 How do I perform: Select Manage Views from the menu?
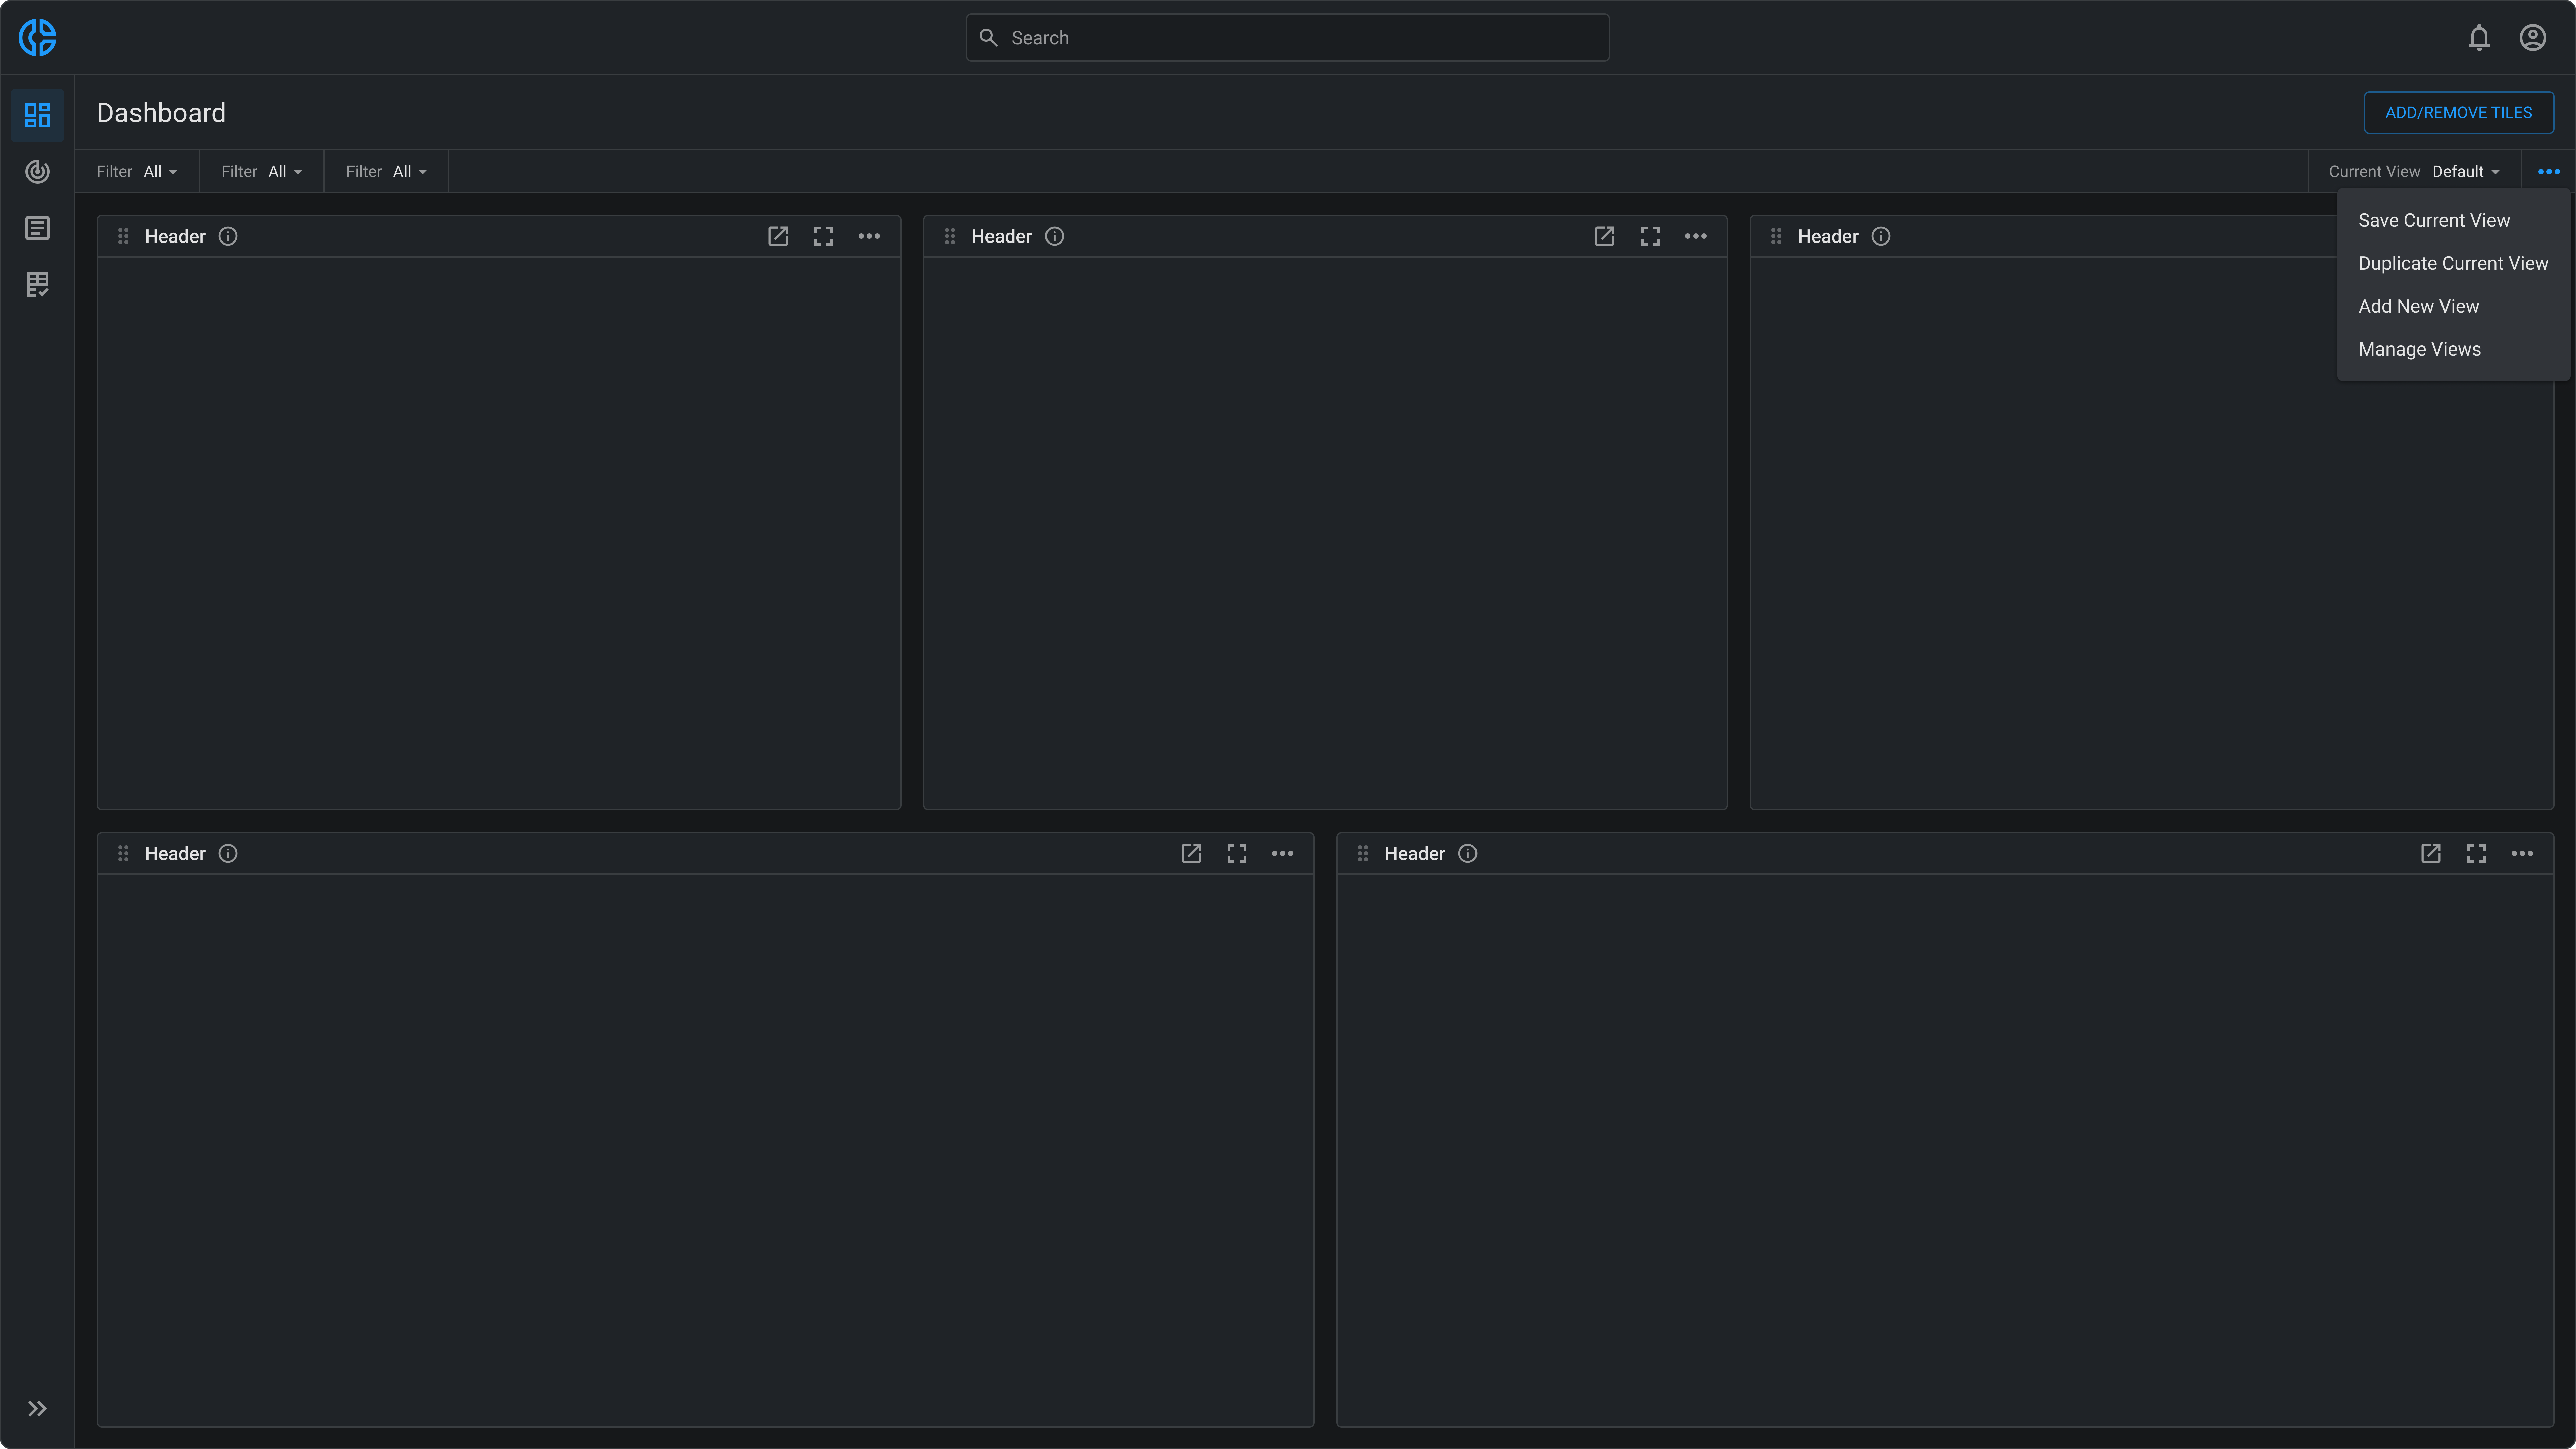point(2419,349)
